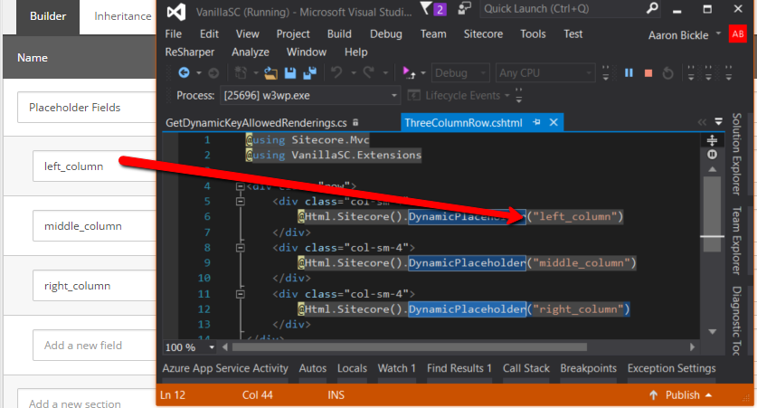Collapse the code outline at line 8
This screenshot has width=757, height=408.
240,248
